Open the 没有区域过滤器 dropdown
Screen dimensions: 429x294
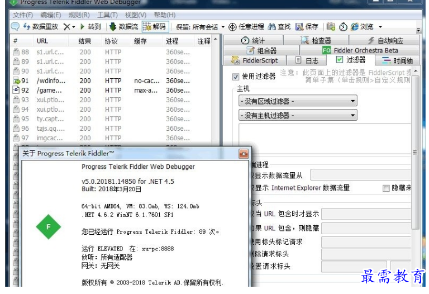(298, 101)
